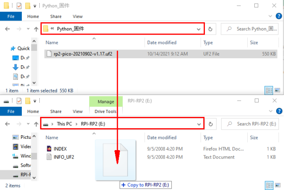Click navigation pane scroll down arrow in RPI-RP2 window
284x190 pixels.
point(34,178)
